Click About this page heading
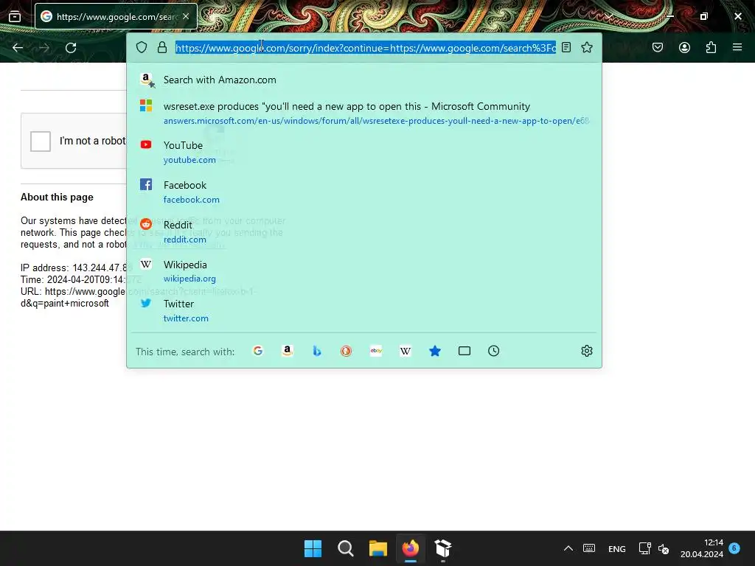Viewport: 755px width, 566px height. click(x=57, y=198)
